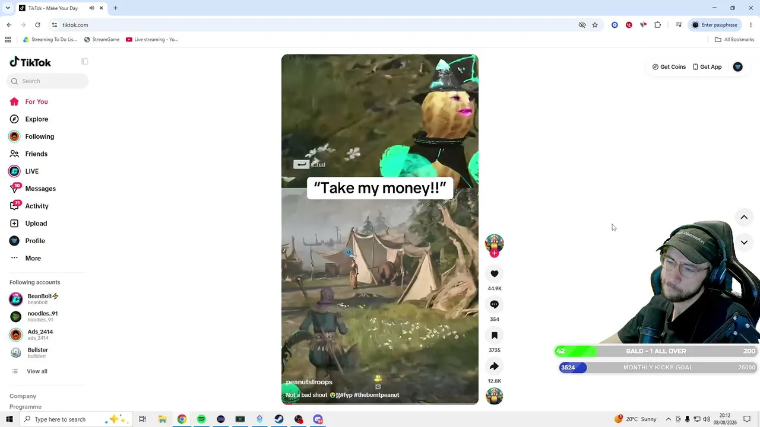Open the LIVE section
This screenshot has height=427, width=760.
(24, 171)
